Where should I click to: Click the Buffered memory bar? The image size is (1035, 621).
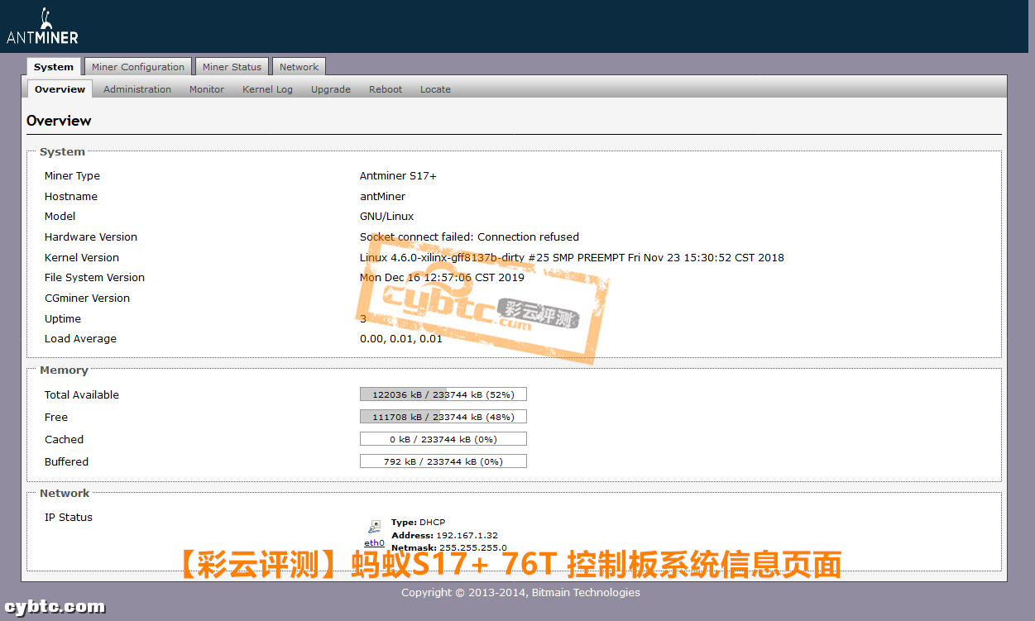pyautogui.click(x=443, y=461)
